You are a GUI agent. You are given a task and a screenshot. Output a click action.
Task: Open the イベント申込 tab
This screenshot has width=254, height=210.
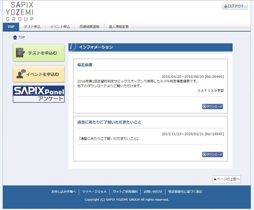[60, 27]
